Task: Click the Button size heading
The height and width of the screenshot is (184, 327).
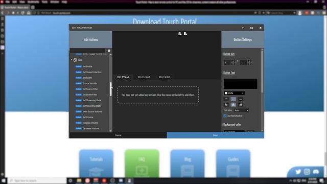Action: 229,54
